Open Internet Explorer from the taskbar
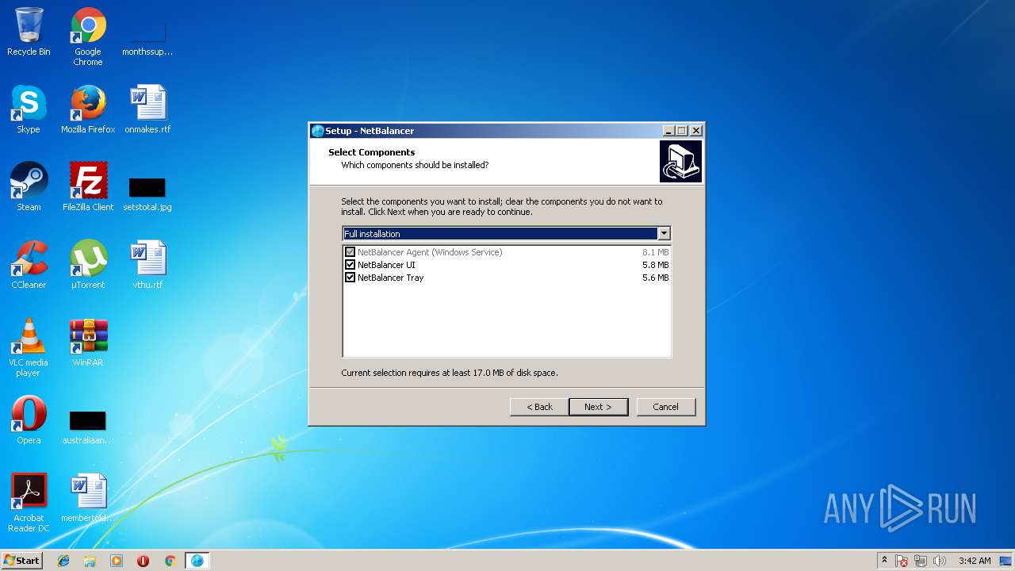 point(63,561)
